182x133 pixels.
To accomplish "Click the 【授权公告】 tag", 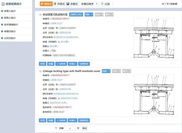I will pyautogui.click(x=76, y=15).
